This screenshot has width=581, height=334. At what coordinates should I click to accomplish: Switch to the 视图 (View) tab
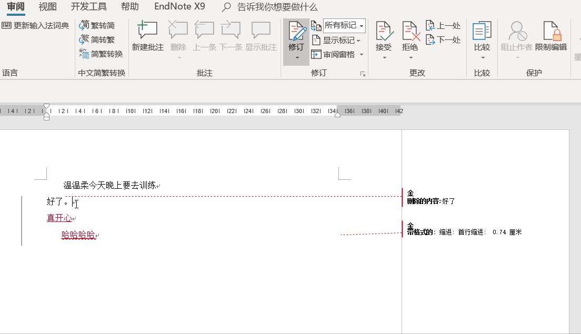(47, 7)
